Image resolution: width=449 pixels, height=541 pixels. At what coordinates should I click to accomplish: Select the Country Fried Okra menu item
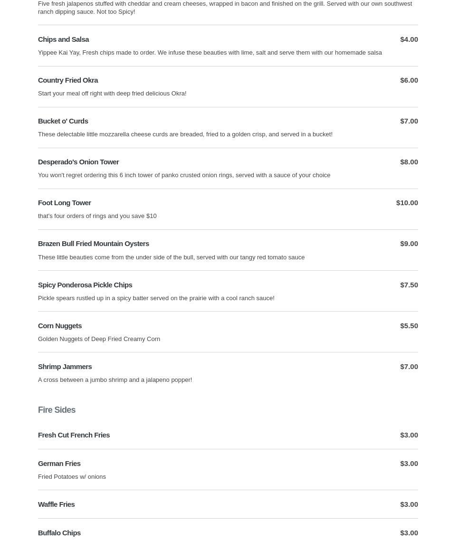tap(68, 80)
